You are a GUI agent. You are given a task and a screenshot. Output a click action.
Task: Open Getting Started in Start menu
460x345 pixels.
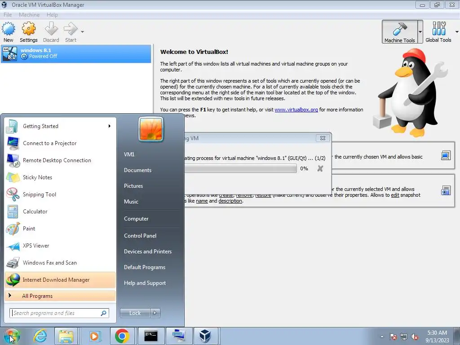pyautogui.click(x=60, y=126)
